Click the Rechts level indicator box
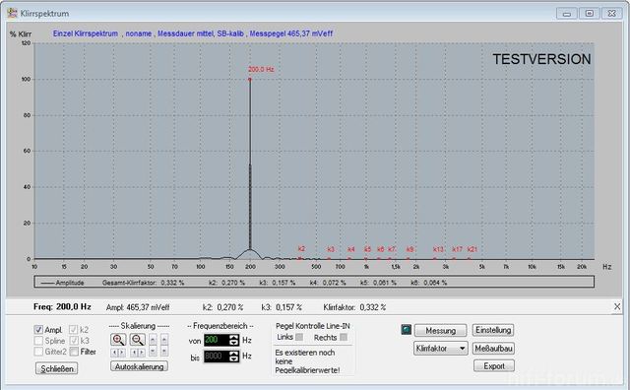The width and height of the screenshot is (630, 390). click(x=344, y=337)
